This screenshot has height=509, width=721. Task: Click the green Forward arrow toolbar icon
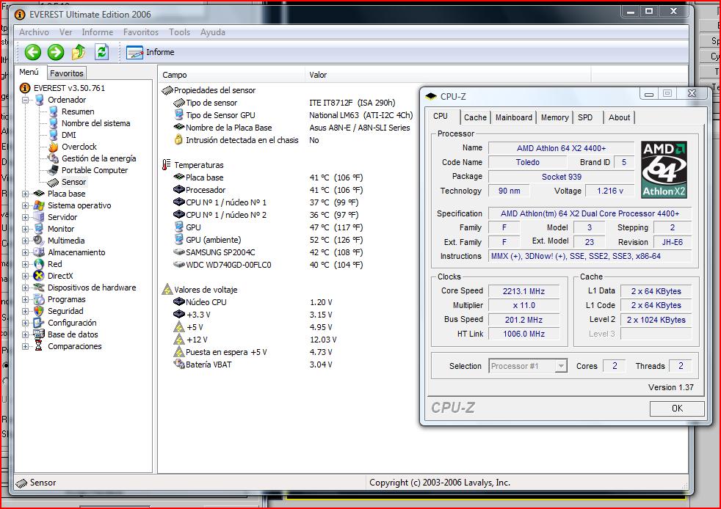coord(56,52)
